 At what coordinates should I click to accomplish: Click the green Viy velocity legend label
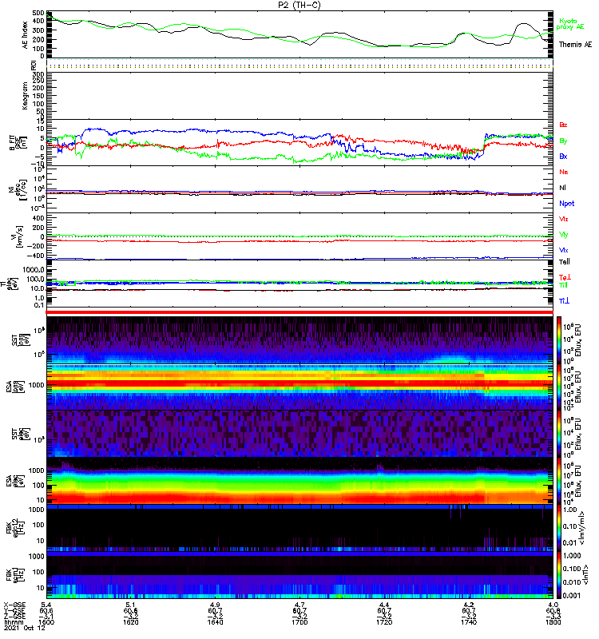pos(564,235)
